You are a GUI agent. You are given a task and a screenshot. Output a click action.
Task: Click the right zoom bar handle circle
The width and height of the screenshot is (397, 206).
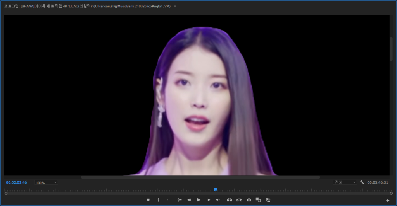(391, 193)
